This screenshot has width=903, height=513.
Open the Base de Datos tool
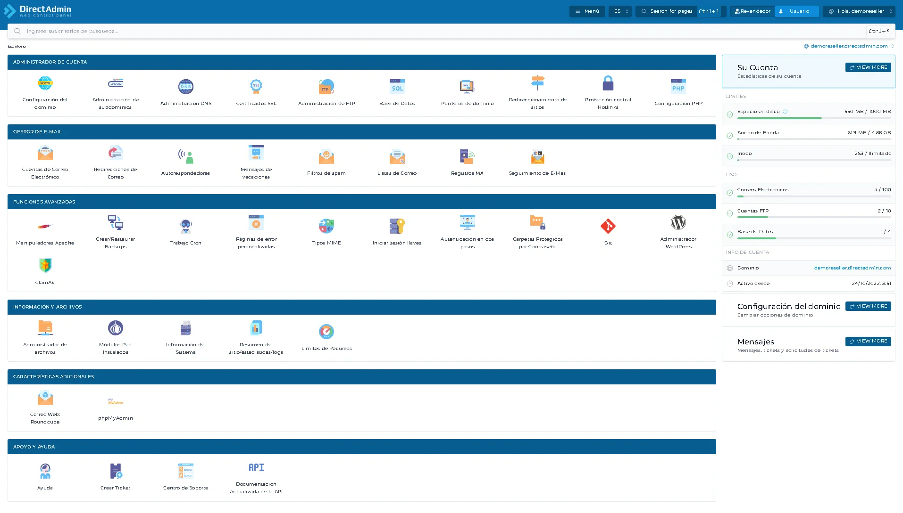coord(397,92)
